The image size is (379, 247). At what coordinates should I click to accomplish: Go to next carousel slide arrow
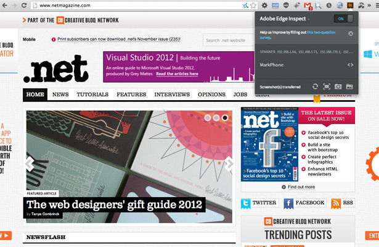(x=229, y=164)
